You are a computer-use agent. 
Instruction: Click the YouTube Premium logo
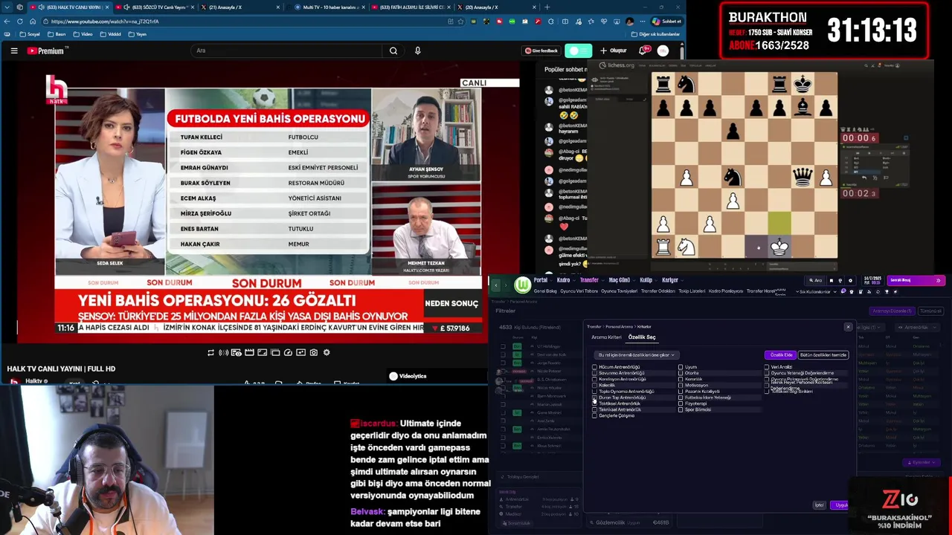[48, 51]
